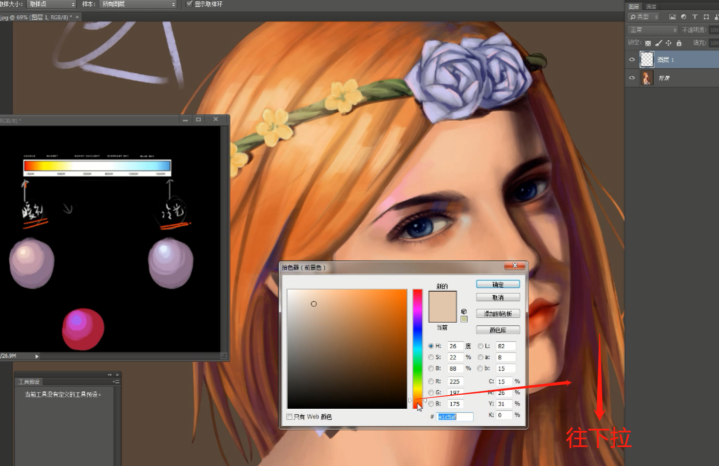Hide 图层 1 layer visibility eye

tap(632, 60)
